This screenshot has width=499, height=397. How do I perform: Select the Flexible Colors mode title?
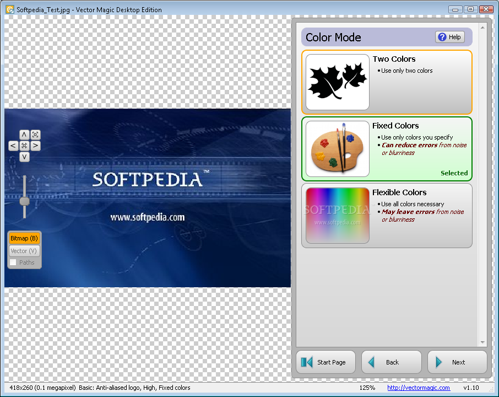(x=399, y=192)
